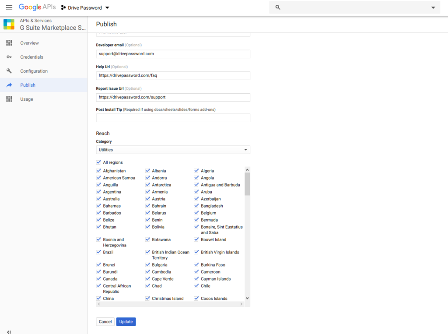Uncheck the Brazil checkbox

(x=98, y=252)
